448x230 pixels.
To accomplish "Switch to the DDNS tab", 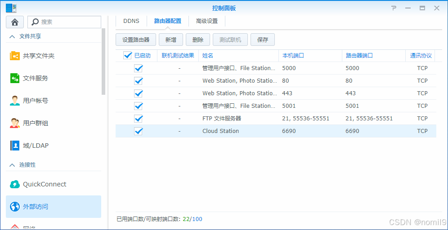I will pos(131,21).
